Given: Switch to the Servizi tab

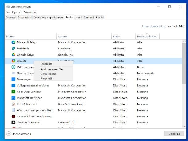Looking at the screenshot, I should (100, 18).
